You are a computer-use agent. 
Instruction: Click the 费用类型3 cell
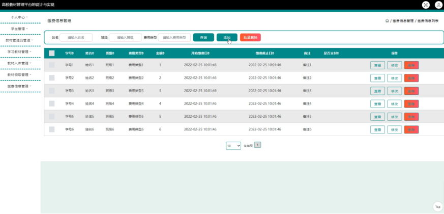click(136, 91)
